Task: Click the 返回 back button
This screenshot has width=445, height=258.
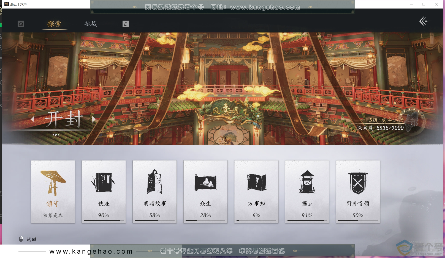Action: 31,239
